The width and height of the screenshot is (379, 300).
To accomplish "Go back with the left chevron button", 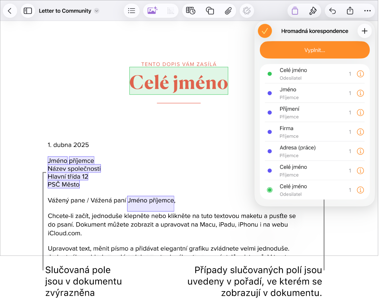I will tap(10, 11).
